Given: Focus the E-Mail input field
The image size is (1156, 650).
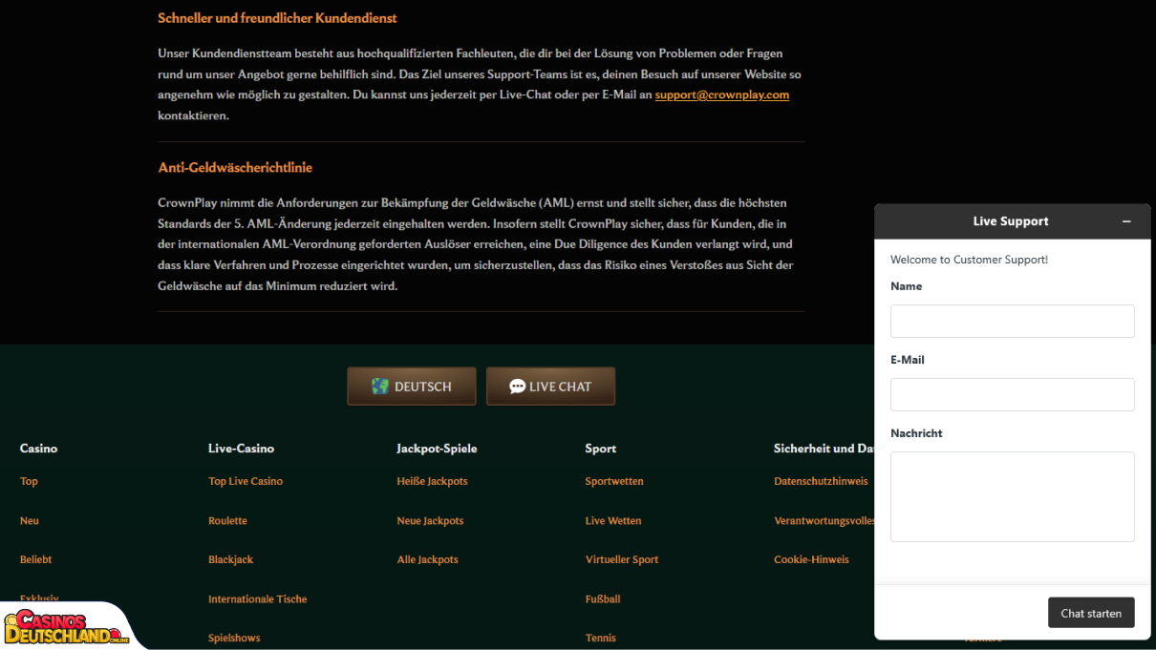Looking at the screenshot, I should 1013,394.
